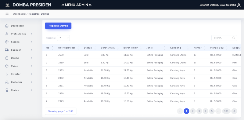The height and width of the screenshot is (120, 244).
Task: Open the Results per page dropdown
Action: click(63, 38)
